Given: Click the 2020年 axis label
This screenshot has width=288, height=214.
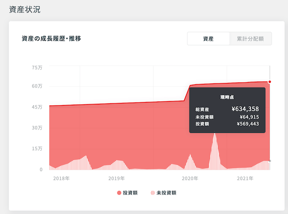Looking at the screenshot, I should 190,179.
